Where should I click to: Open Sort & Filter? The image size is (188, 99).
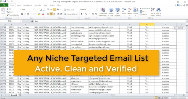153,12
